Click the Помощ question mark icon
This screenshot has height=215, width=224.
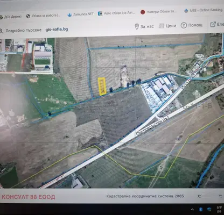coord(184,25)
